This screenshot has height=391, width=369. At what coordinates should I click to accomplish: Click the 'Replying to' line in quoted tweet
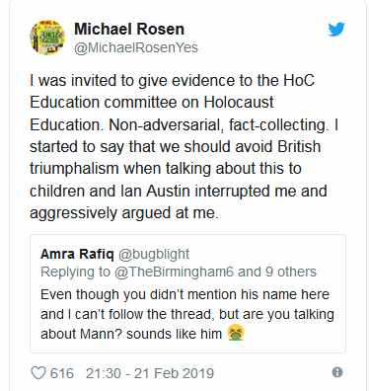[179, 272]
